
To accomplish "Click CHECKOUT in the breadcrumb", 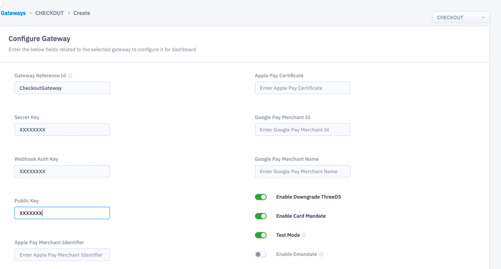I will pos(49,13).
